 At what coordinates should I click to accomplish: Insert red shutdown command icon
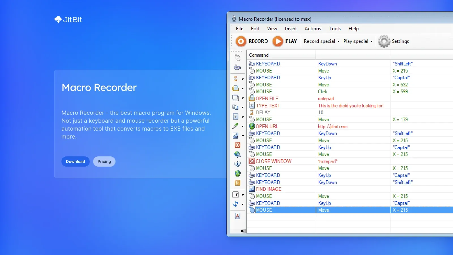[238, 145]
